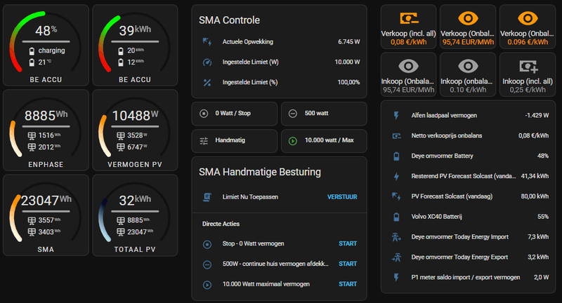Select the 0 Watt / Stop option
Viewport: 562px width, 303px height.
click(235, 113)
